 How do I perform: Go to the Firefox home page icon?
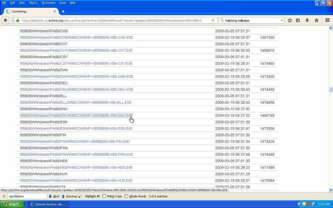tap(317, 20)
